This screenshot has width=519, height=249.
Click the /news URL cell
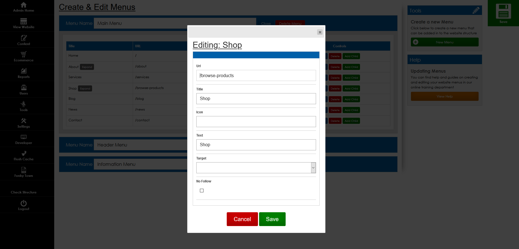tap(160, 110)
